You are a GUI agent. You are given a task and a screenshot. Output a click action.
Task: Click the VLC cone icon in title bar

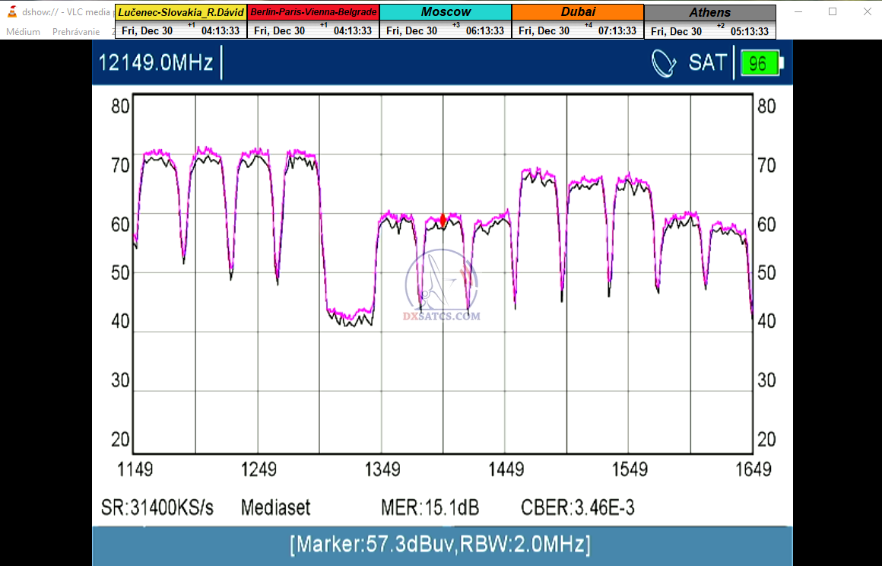coord(12,11)
